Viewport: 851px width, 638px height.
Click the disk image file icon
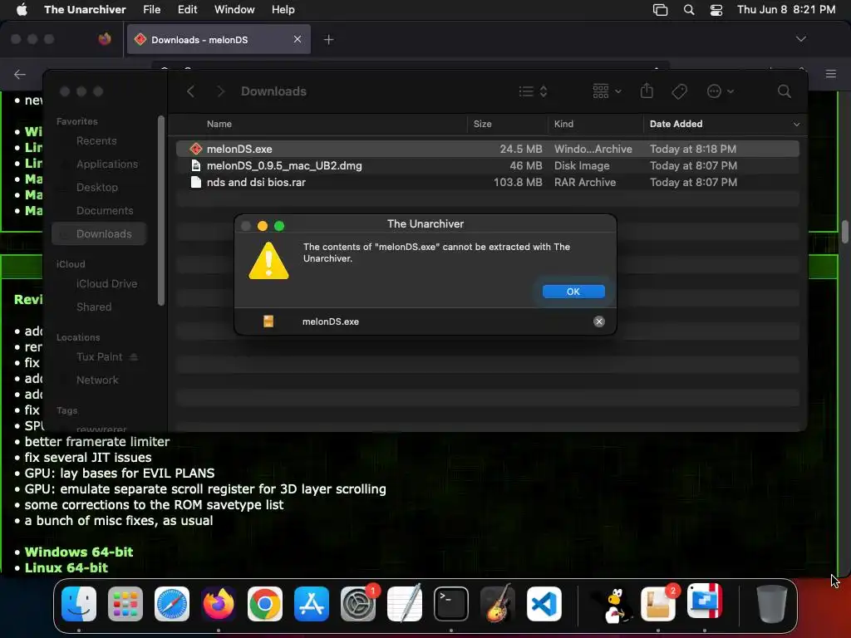196,165
